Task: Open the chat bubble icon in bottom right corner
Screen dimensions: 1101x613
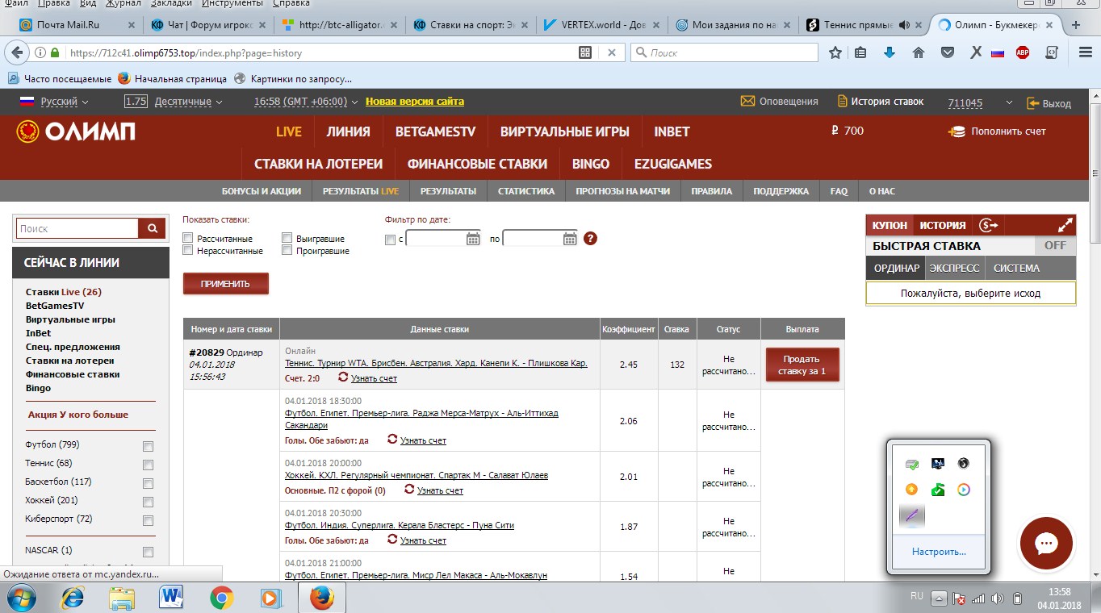Action: click(x=1046, y=544)
